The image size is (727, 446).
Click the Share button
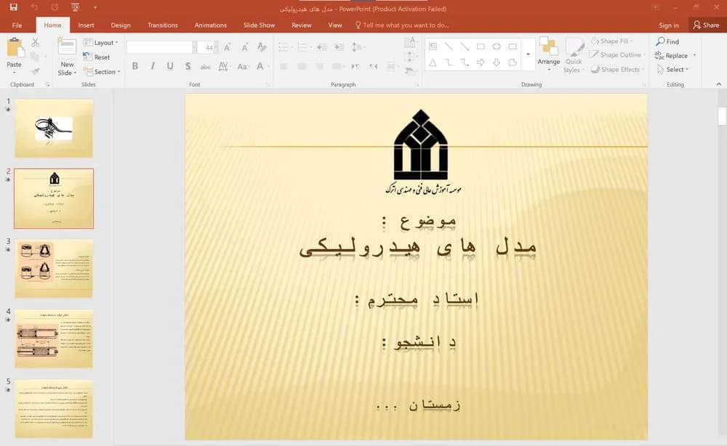(706, 25)
